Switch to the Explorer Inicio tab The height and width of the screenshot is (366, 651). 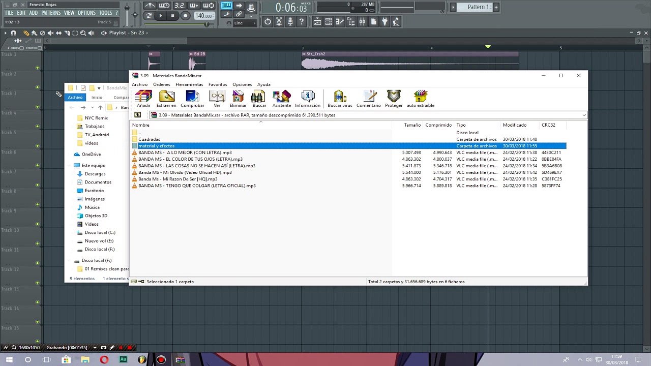97,98
